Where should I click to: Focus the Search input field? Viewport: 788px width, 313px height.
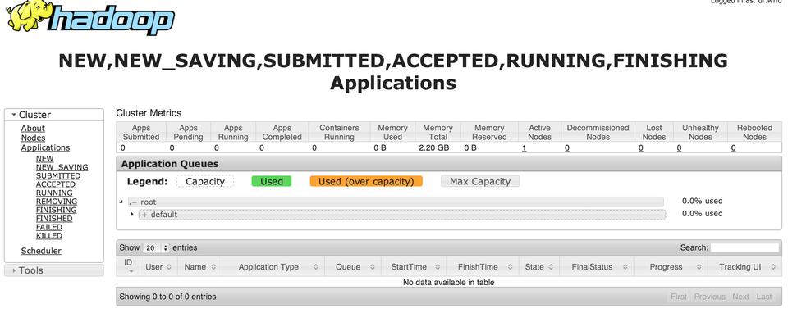pyautogui.click(x=744, y=247)
